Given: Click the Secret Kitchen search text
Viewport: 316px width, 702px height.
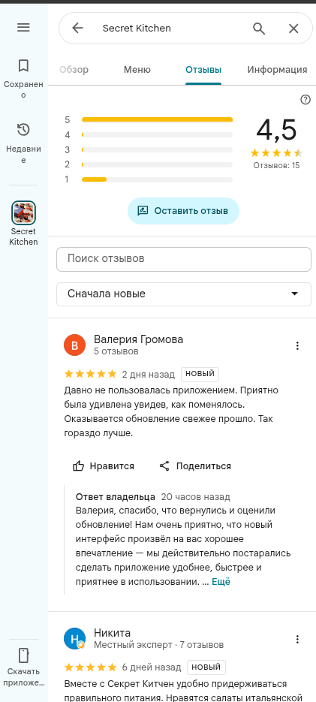Looking at the screenshot, I should (x=137, y=29).
